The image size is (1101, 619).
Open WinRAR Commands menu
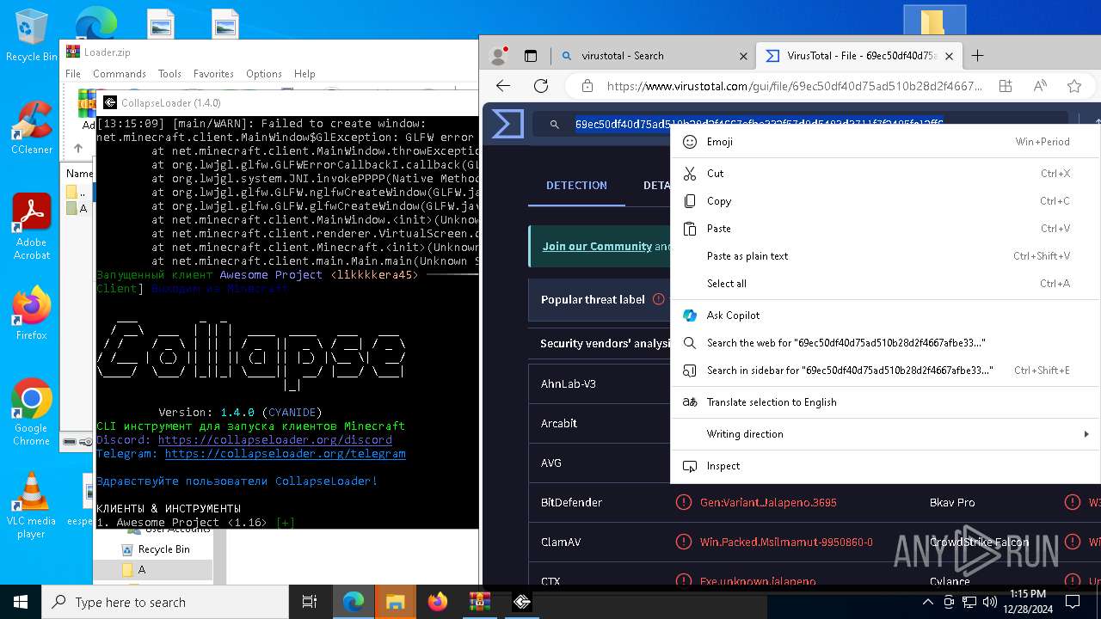click(120, 74)
